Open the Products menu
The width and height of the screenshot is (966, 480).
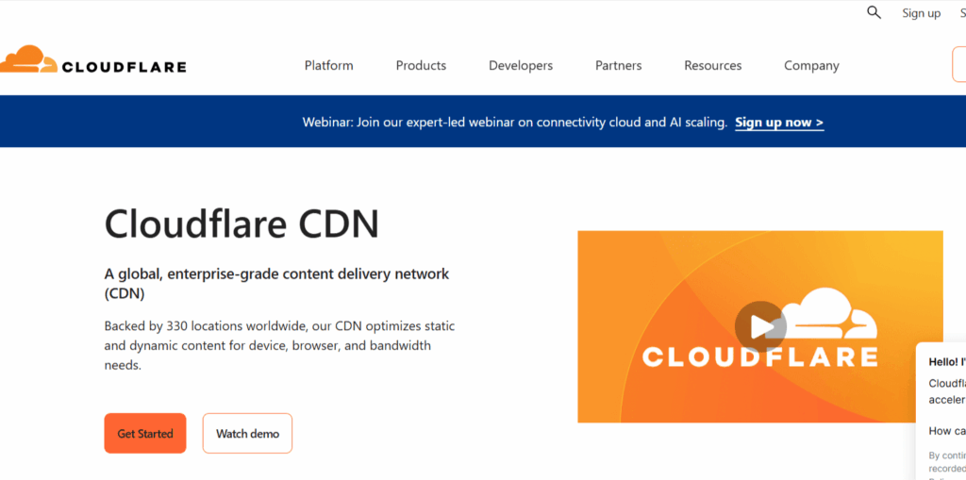click(x=421, y=65)
